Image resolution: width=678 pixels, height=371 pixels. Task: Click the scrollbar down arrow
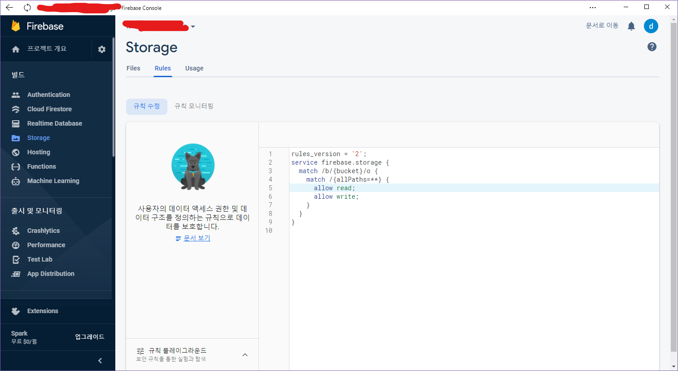674,366
